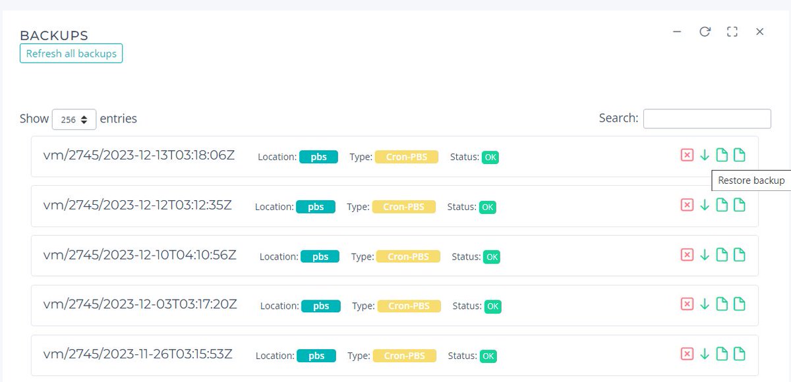Restore backup 2023-12-10T04:10:56Z using down arrow
This screenshot has height=382, width=791.
click(705, 255)
